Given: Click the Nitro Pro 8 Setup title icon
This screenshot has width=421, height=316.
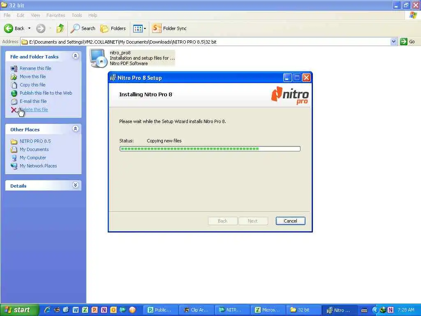Looking at the screenshot, I should click(113, 78).
